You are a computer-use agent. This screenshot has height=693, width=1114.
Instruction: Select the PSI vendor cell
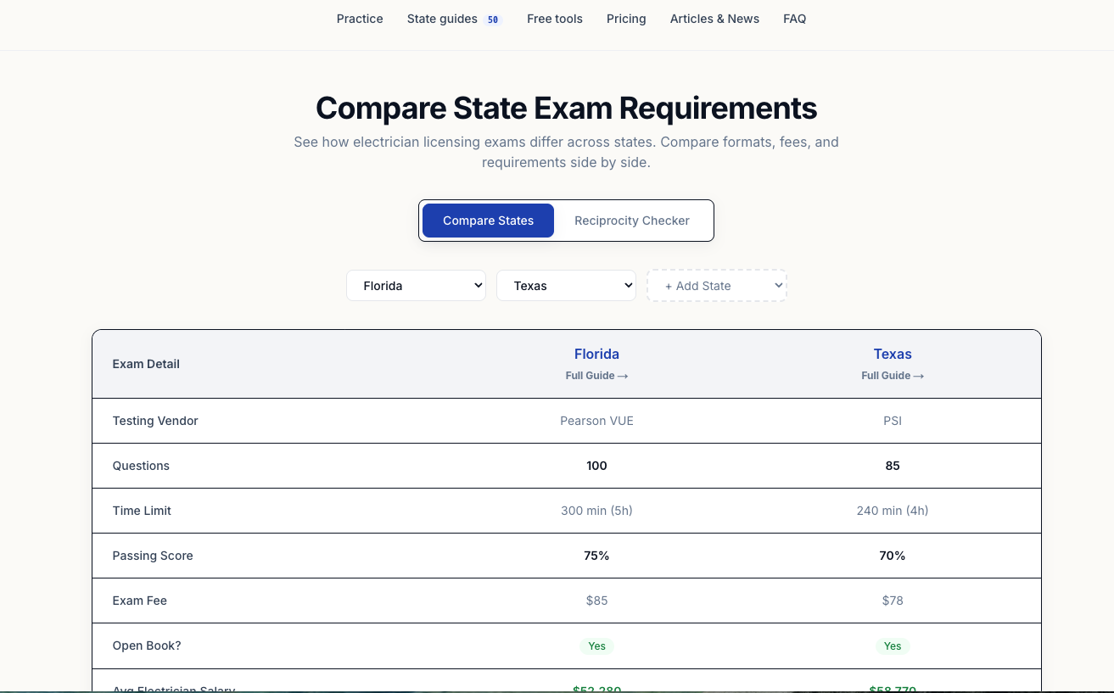point(893,421)
